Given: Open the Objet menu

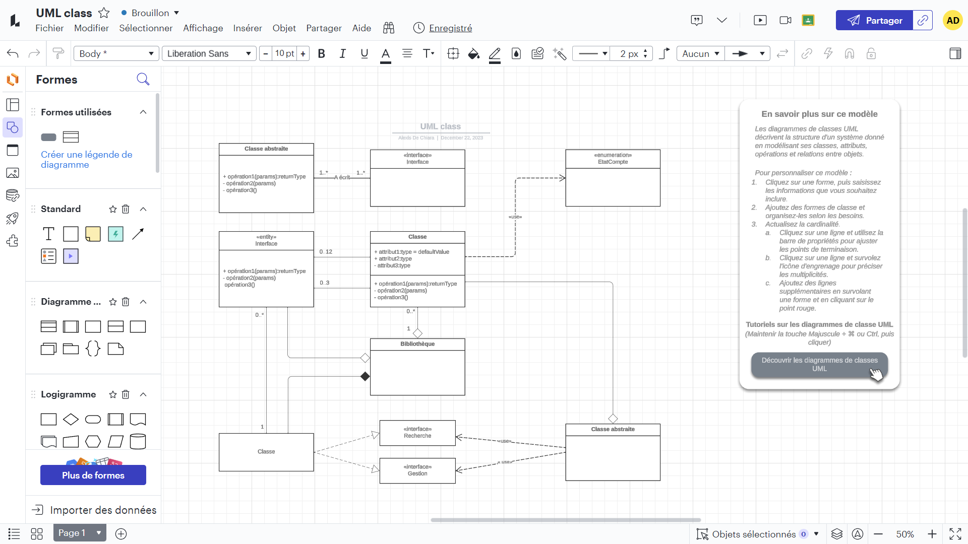Looking at the screenshot, I should tap(284, 28).
